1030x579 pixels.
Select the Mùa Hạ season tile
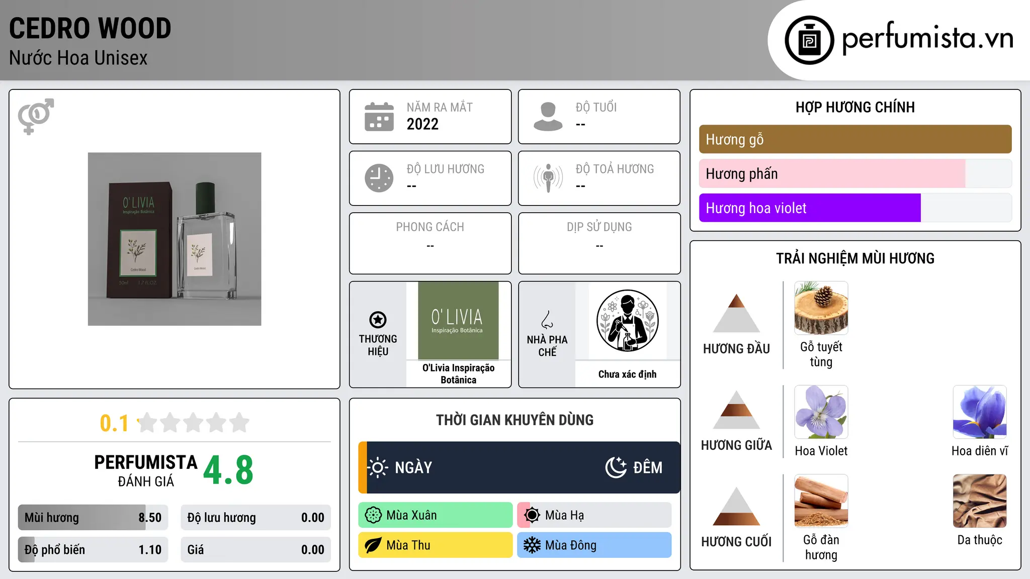[x=594, y=515]
